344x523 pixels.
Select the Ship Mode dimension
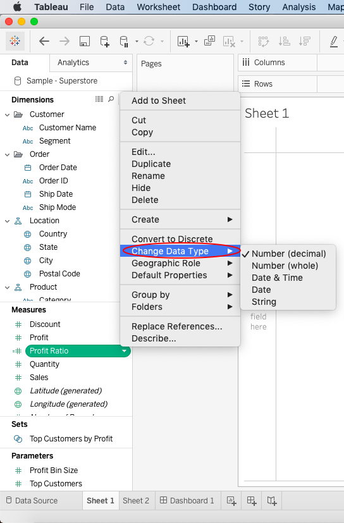point(58,207)
